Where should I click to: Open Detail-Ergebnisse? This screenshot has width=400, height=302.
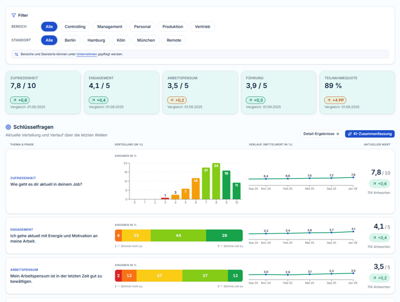(x=321, y=134)
